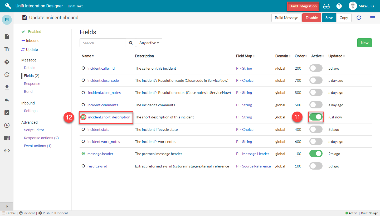
Task: Open the download icon in left sidebar
Action: (7, 87)
